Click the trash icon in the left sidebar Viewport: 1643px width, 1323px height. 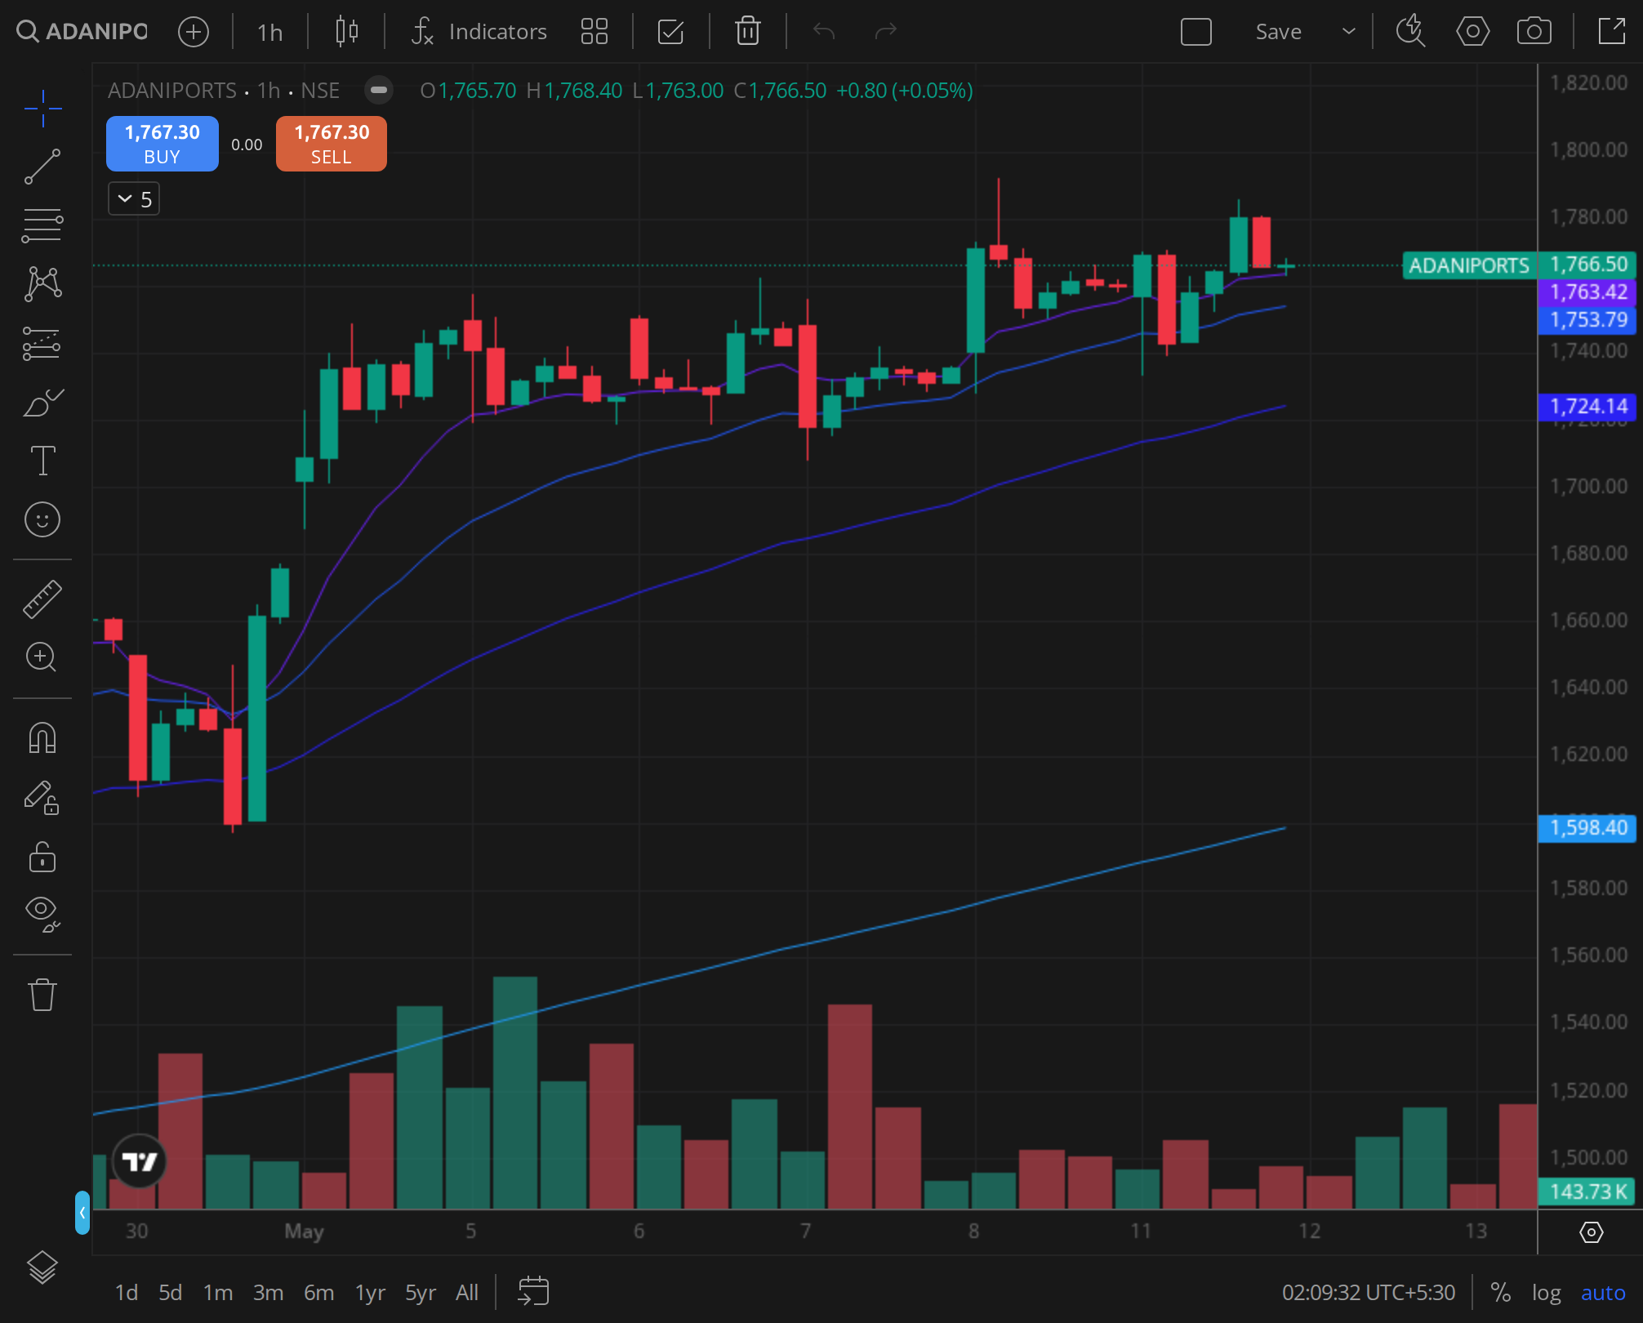tap(42, 994)
